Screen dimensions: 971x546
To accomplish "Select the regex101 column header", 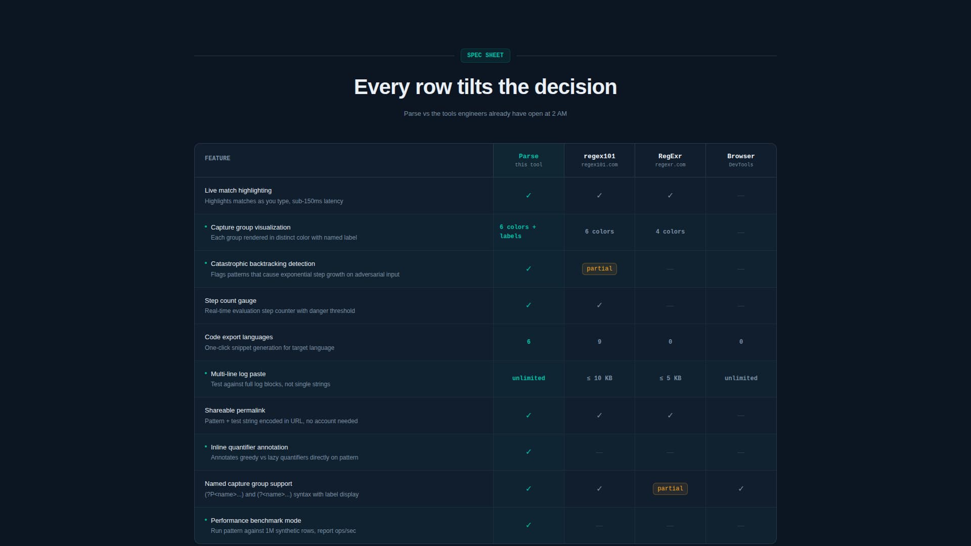I will 599,160.
